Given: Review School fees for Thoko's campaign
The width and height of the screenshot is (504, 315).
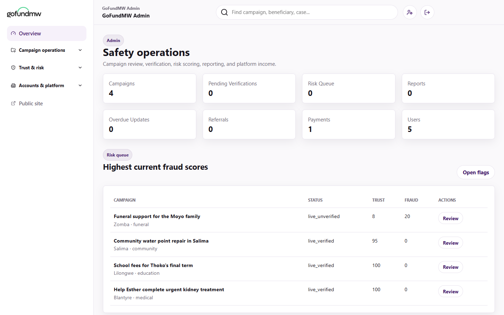Looking at the screenshot, I should pyautogui.click(x=450, y=267).
